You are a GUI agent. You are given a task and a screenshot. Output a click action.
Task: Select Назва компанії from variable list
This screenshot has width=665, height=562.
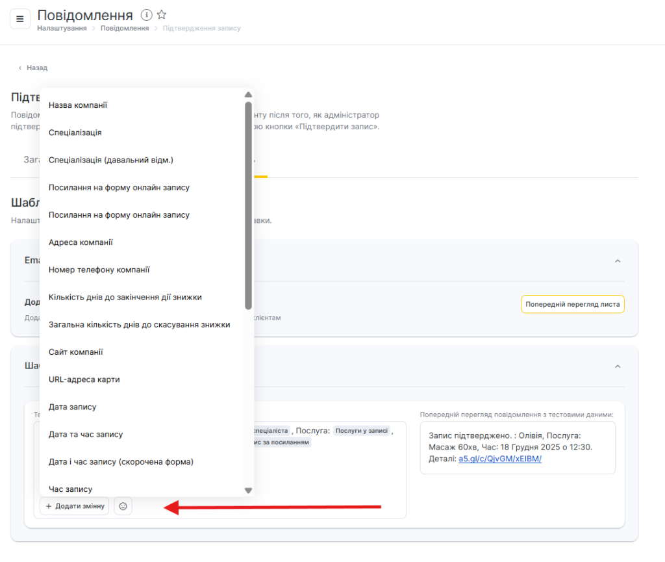(78, 105)
